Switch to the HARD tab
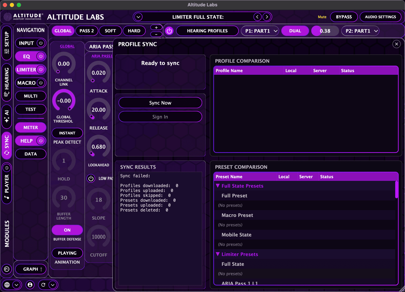Screen dimensions: 405x292 click(x=134, y=31)
